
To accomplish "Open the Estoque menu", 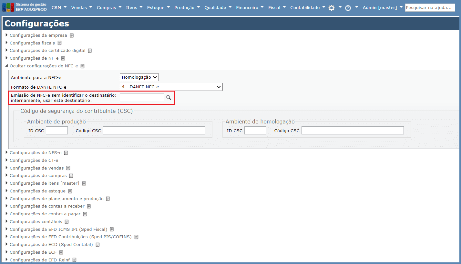I will click(159, 7).
